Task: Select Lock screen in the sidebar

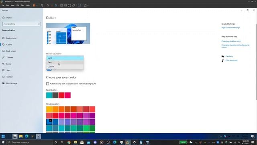Action: click(x=11, y=51)
